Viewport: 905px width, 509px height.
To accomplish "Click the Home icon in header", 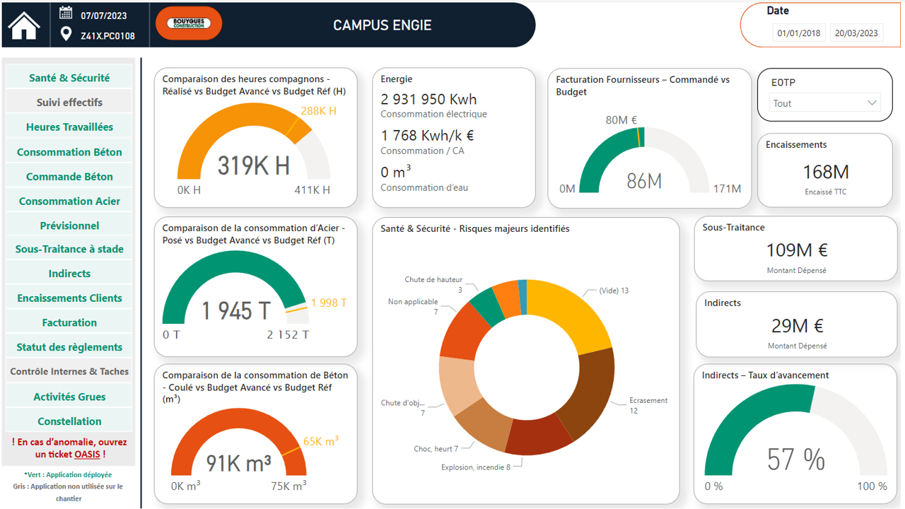I will (x=24, y=25).
